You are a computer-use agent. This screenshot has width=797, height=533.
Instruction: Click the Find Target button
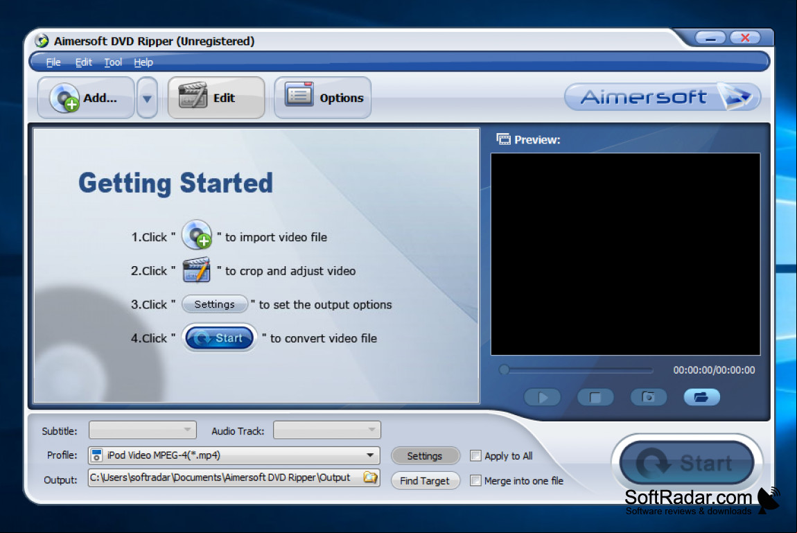pyautogui.click(x=425, y=480)
